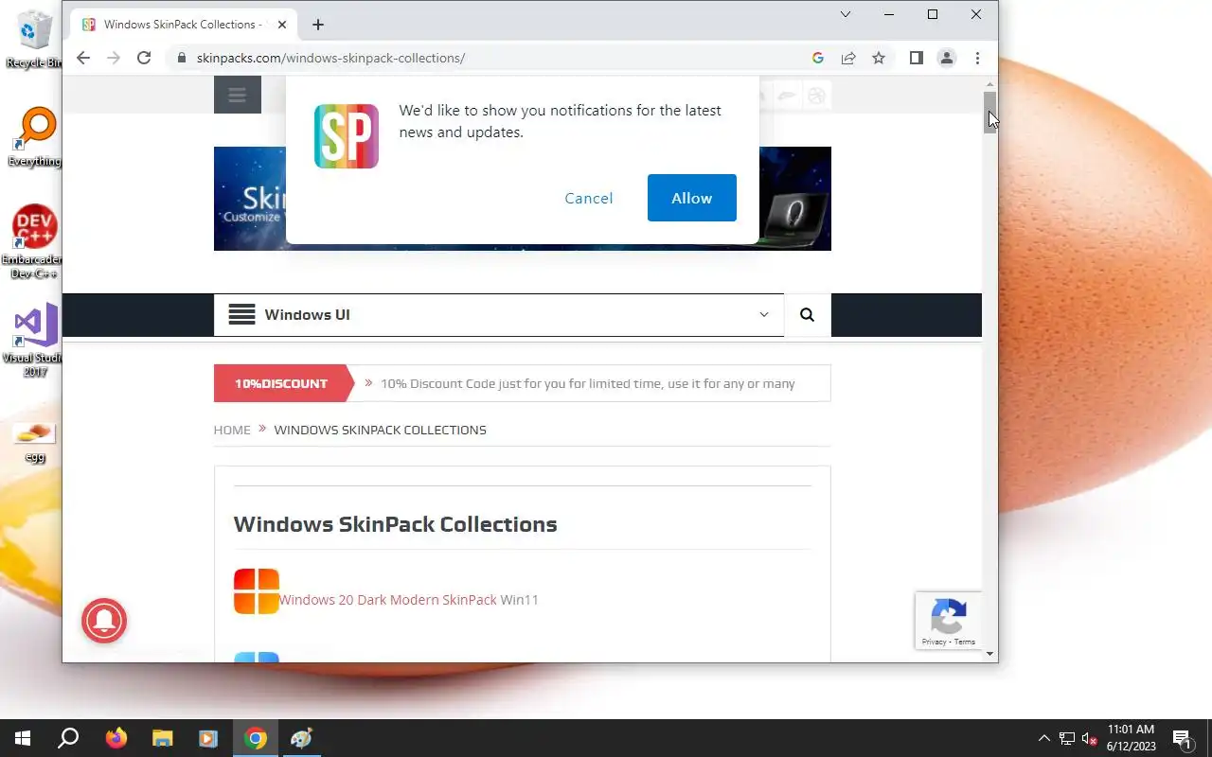
Task: Open the Windows notification center
Action: coord(1182,738)
